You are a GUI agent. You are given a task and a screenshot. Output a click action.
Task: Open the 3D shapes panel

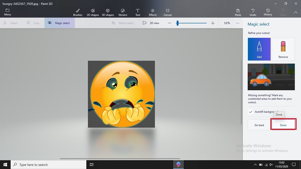[x=108, y=12]
